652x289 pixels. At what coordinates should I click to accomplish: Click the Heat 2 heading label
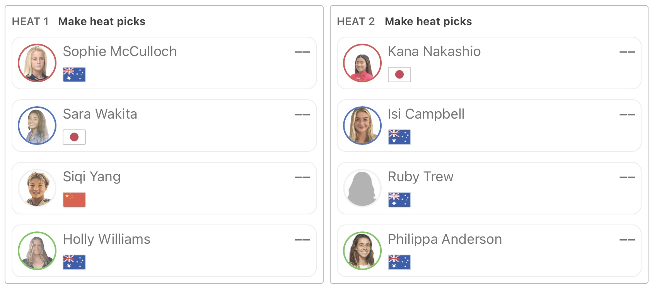356,22
